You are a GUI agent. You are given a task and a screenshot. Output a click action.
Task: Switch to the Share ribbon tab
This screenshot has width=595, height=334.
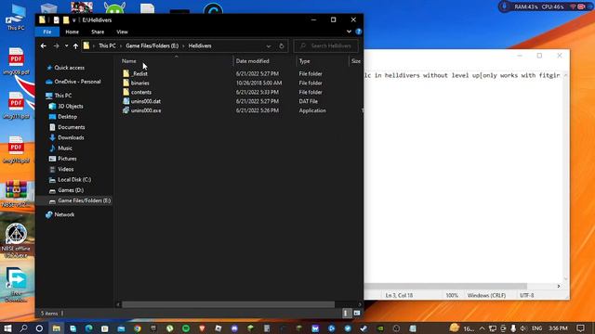tap(98, 32)
